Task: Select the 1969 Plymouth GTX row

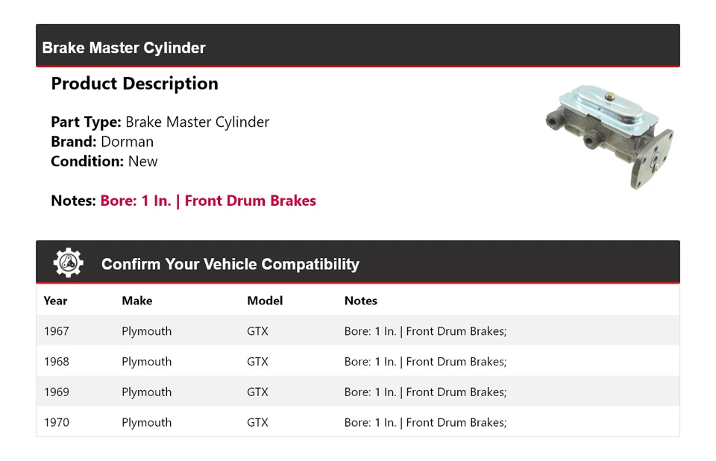Action: [x=357, y=392]
